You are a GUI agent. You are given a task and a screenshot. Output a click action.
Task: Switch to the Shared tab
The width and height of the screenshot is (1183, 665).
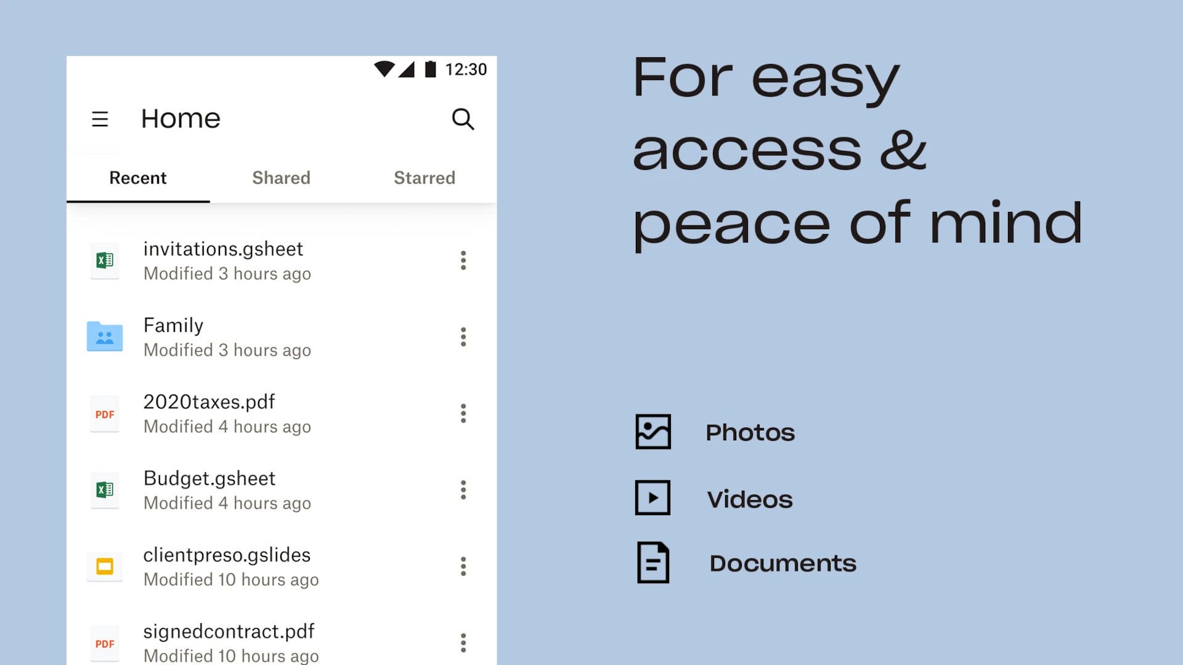[281, 178]
